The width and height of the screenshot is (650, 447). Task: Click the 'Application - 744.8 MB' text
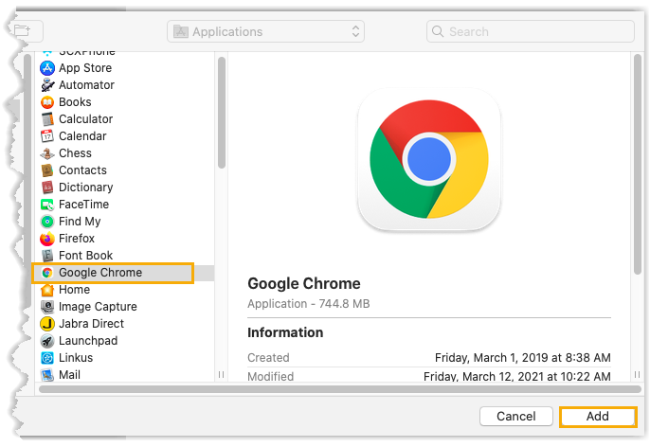(x=309, y=304)
